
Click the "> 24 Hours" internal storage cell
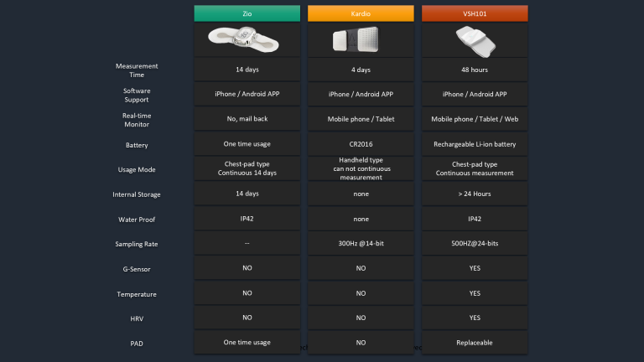coord(474,194)
